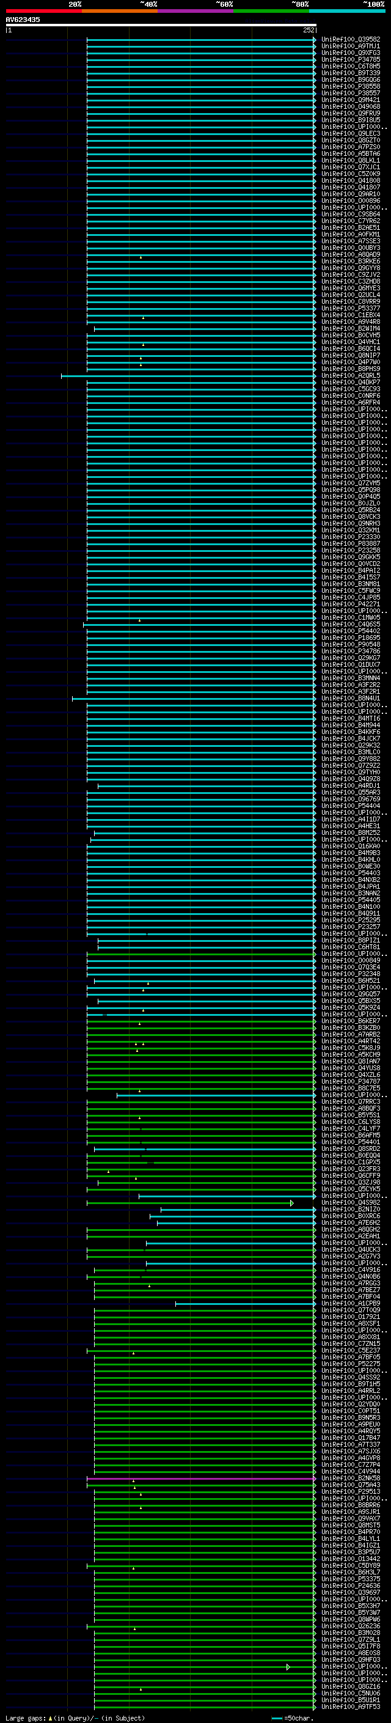The image size is (391, 1723).
Task: Click yellow gap marker in Large gaps legend
Action: (50, 1717)
